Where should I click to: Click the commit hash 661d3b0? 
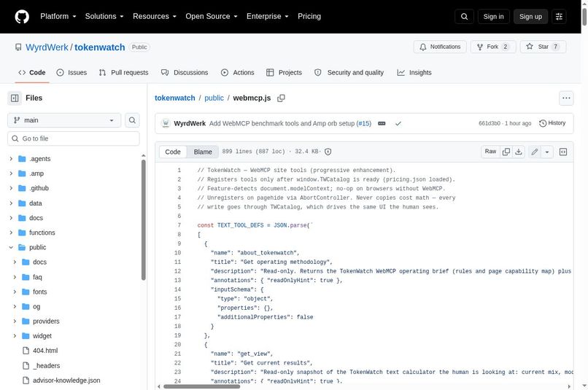click(x=490, y=123)
